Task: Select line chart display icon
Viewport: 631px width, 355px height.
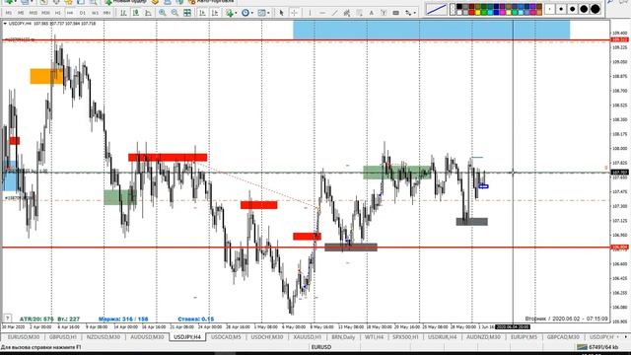Action: (149, 13)
